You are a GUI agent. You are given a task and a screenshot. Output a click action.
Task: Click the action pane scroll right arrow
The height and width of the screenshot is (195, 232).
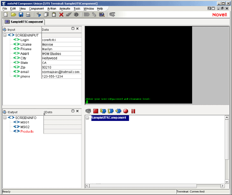[x=222, y=186]
